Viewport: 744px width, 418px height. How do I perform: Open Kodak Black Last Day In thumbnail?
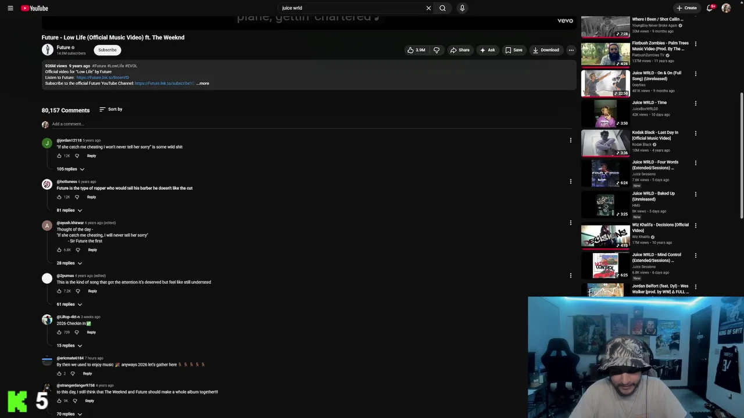[605, 143]
